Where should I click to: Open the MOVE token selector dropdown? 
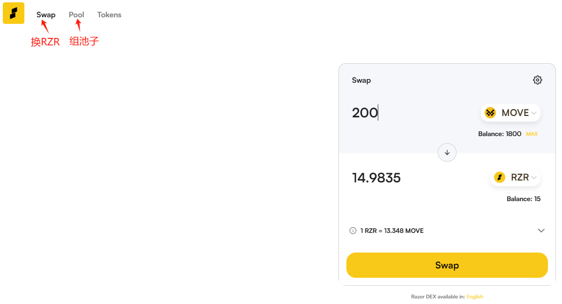[x=510, y=113]
